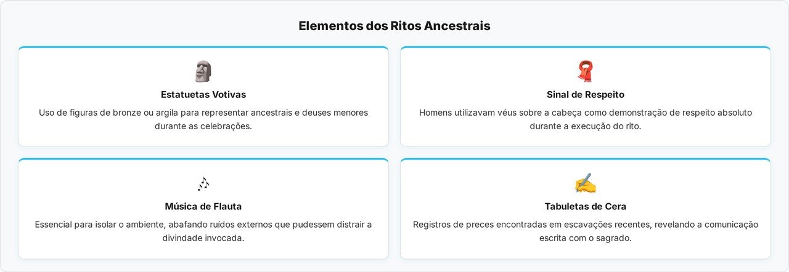789x272 pixels.
Task: Click the blue top border of Estatuetas Votivas card
Action: (x=203, y=47)
